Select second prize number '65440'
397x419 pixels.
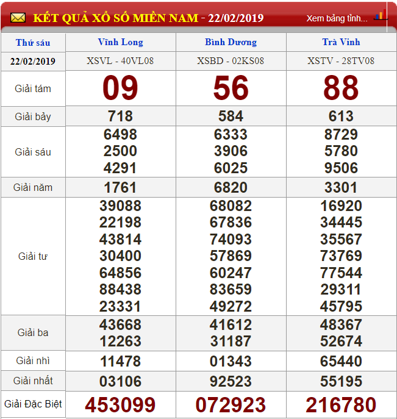pos(341,362)
